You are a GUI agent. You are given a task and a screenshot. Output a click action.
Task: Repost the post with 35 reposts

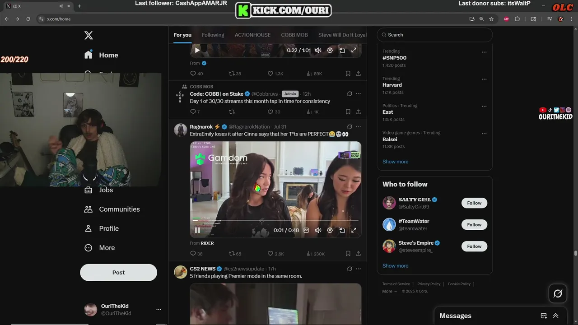(235, 74)
